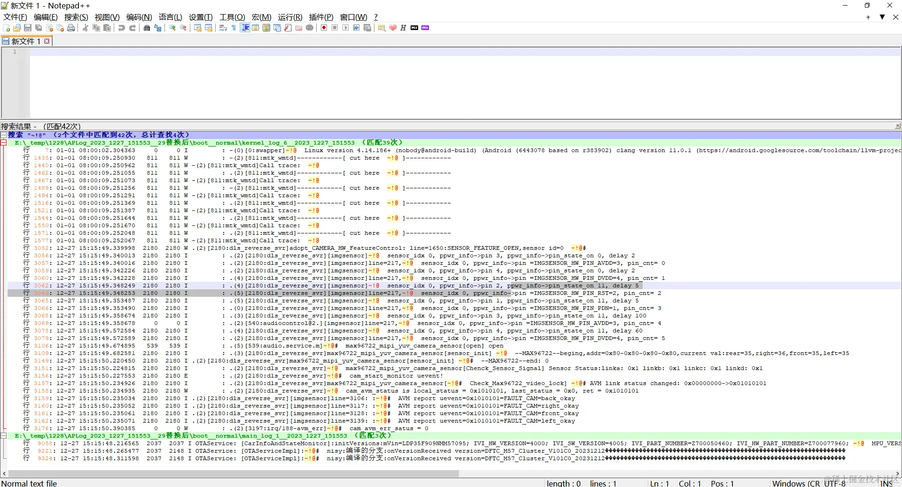The width and height of the screenshot is (902, 487).
Task: Create a new file from the toolbar
Action: 6,28
